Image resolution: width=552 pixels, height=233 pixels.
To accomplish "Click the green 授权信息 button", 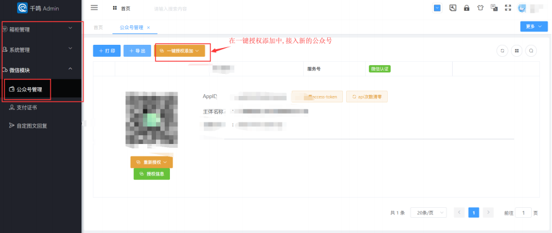I will [x=152, y=174].
